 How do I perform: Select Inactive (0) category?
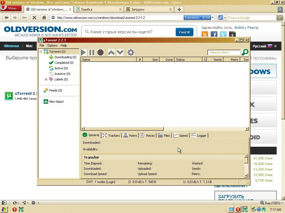tap(60, 74)
